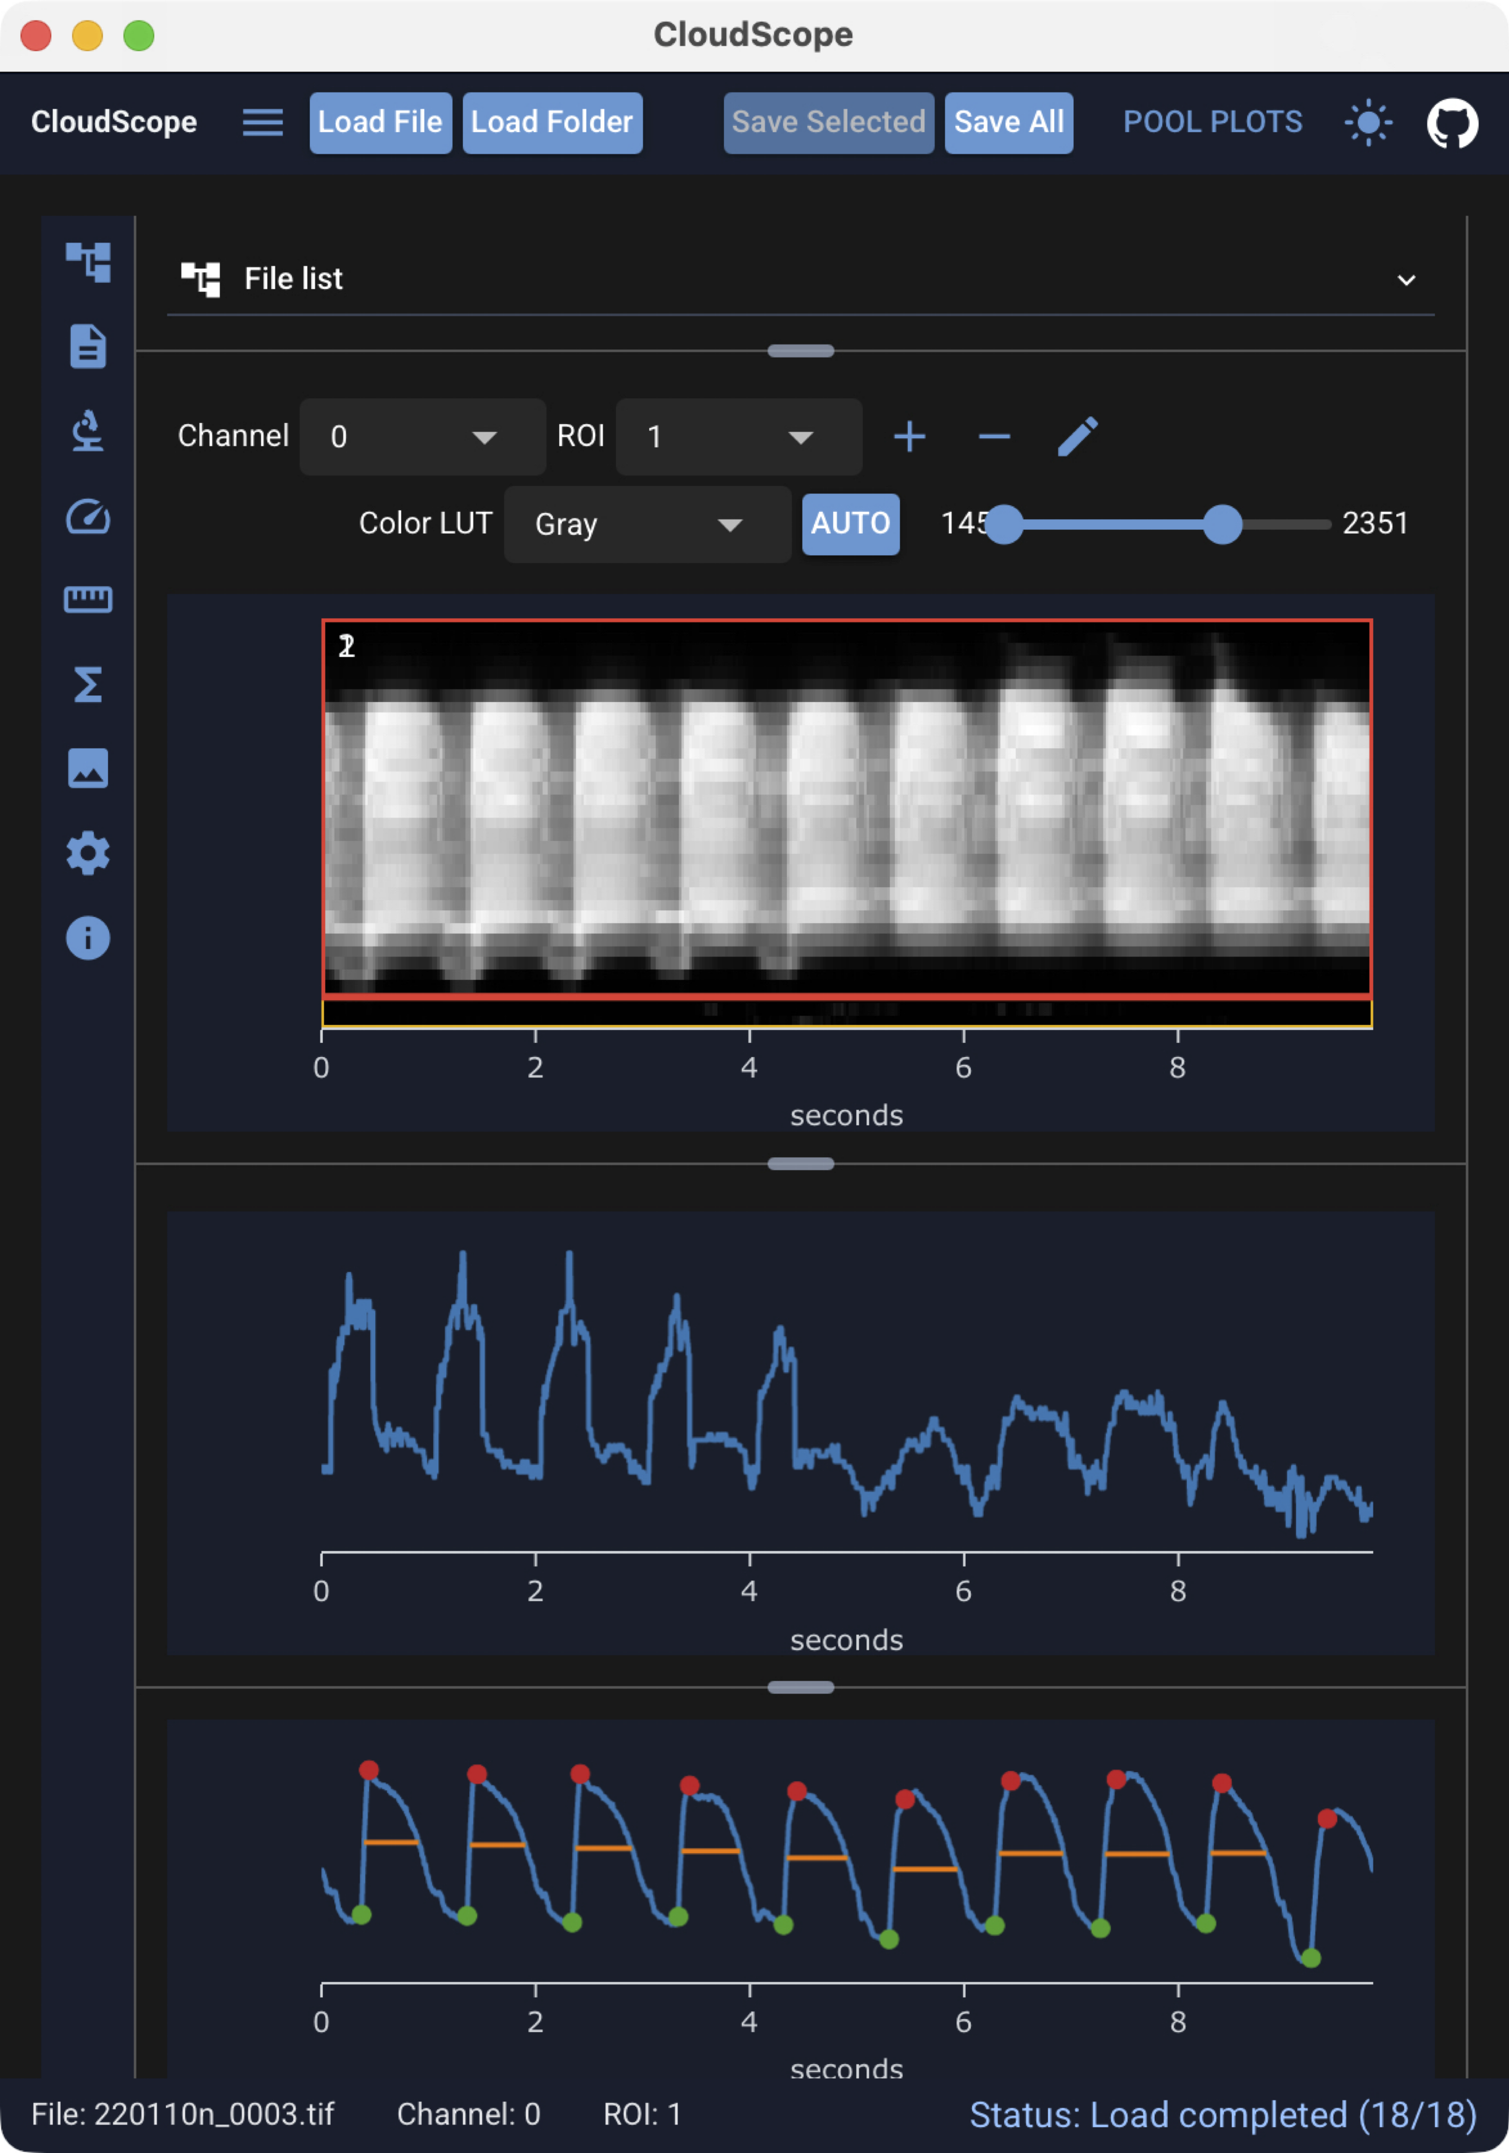The height and width of the screenshot is (2153, 1509).
Task: Open the document icon in sidebar
Action: click(88, 346)
